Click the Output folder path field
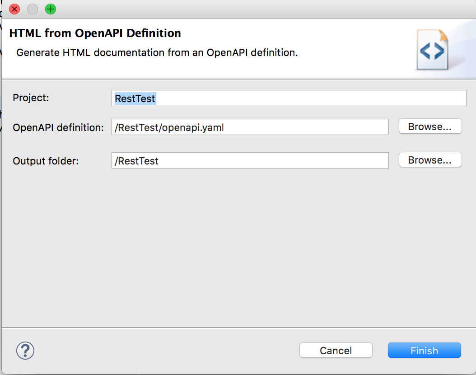 (250, 160)
